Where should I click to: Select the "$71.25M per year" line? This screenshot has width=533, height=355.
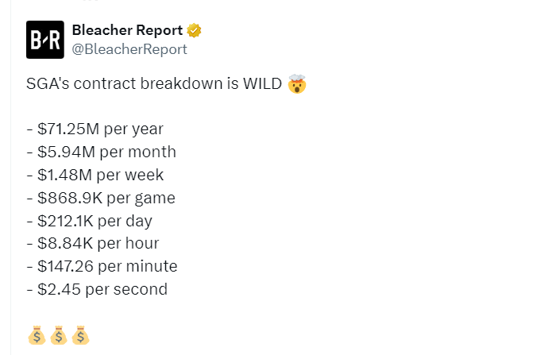95,129
